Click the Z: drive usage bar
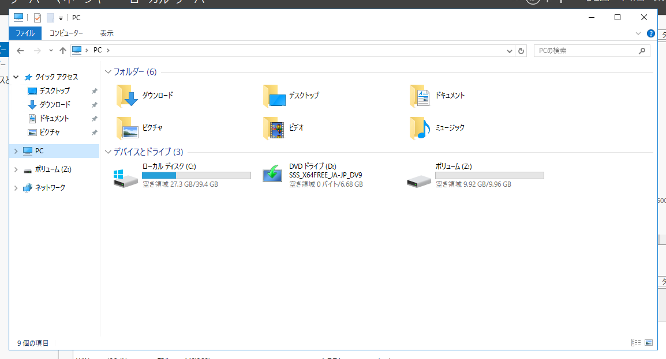The height and width of the screenshot is (359, 666). click(490, 176)
